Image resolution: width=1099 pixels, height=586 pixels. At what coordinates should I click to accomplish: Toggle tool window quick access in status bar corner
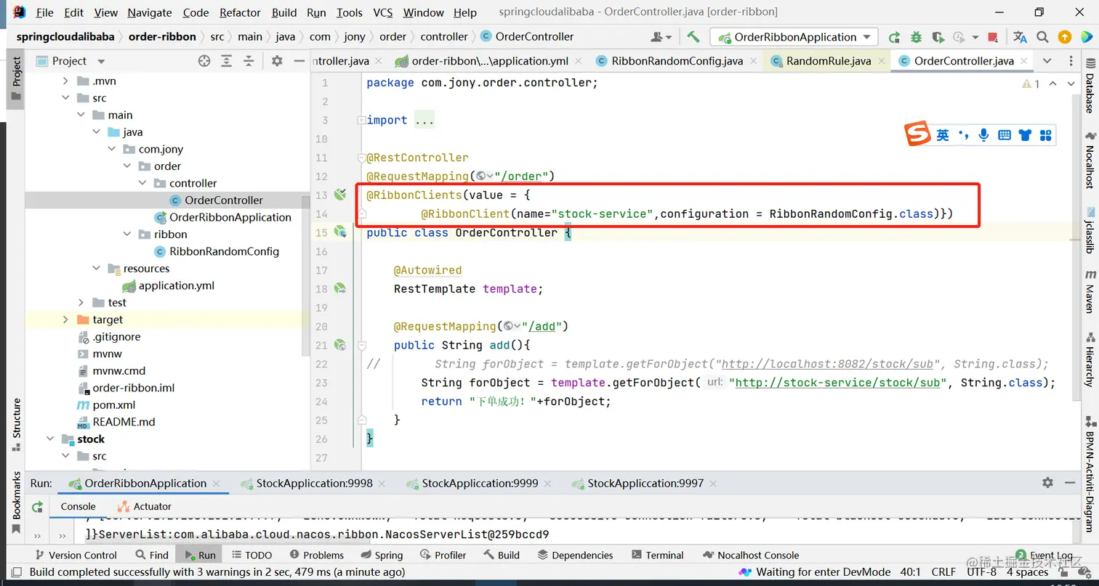pos(16,572)
